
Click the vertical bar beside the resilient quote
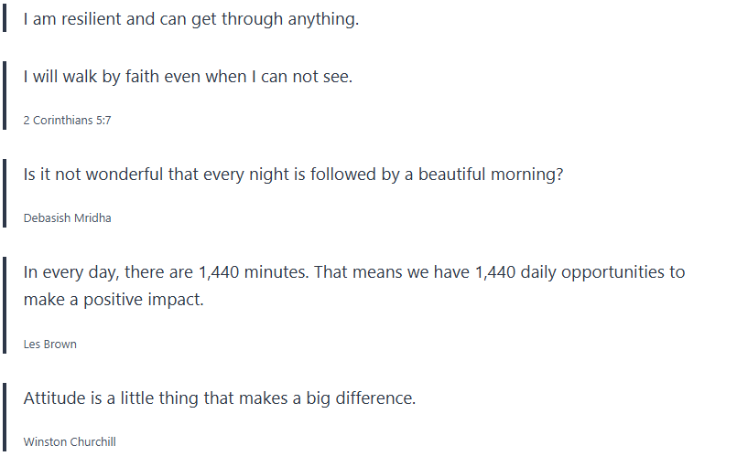click(5, 19)
